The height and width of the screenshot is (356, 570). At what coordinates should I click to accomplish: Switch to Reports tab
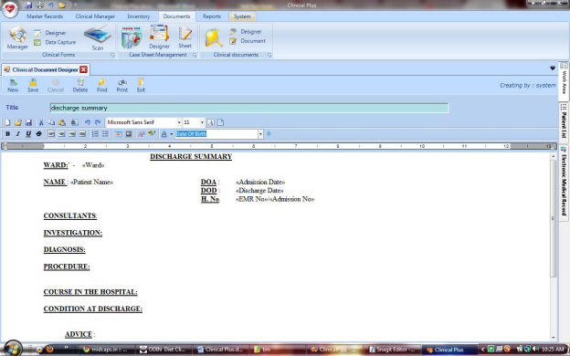(x=212, y=16)
